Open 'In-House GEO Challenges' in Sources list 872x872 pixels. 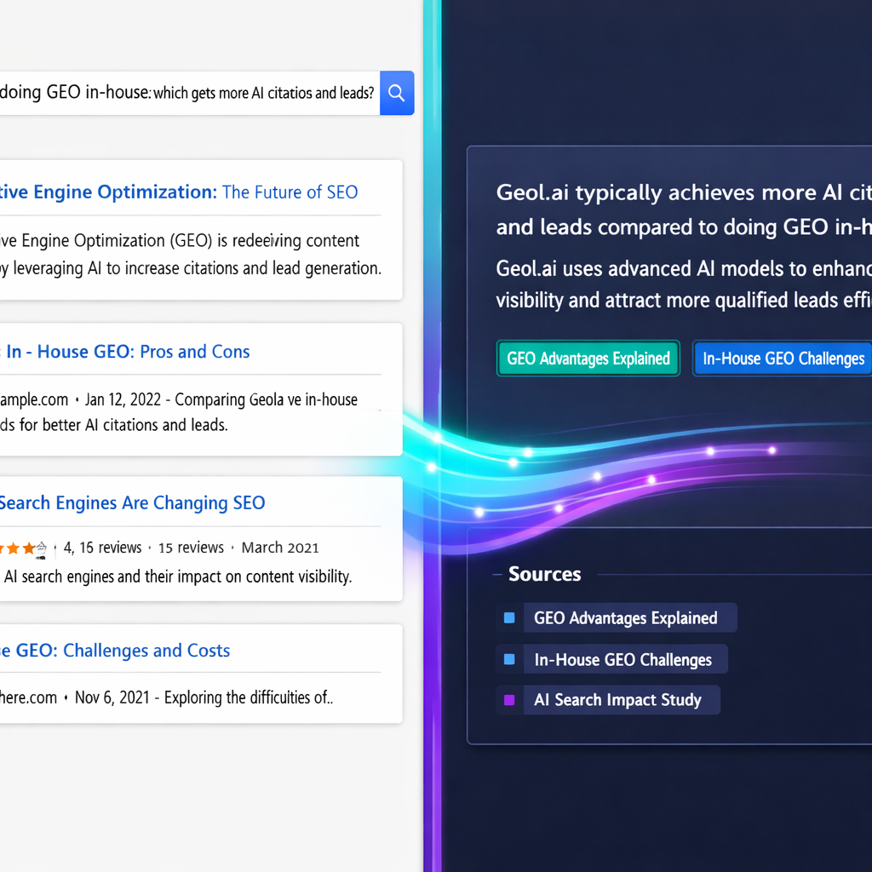pos(622,659)
